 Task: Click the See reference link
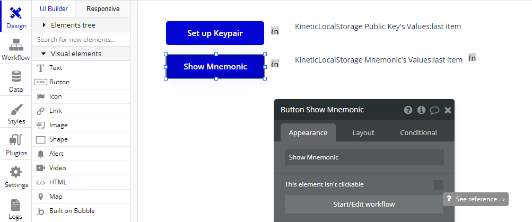(476, 199)
